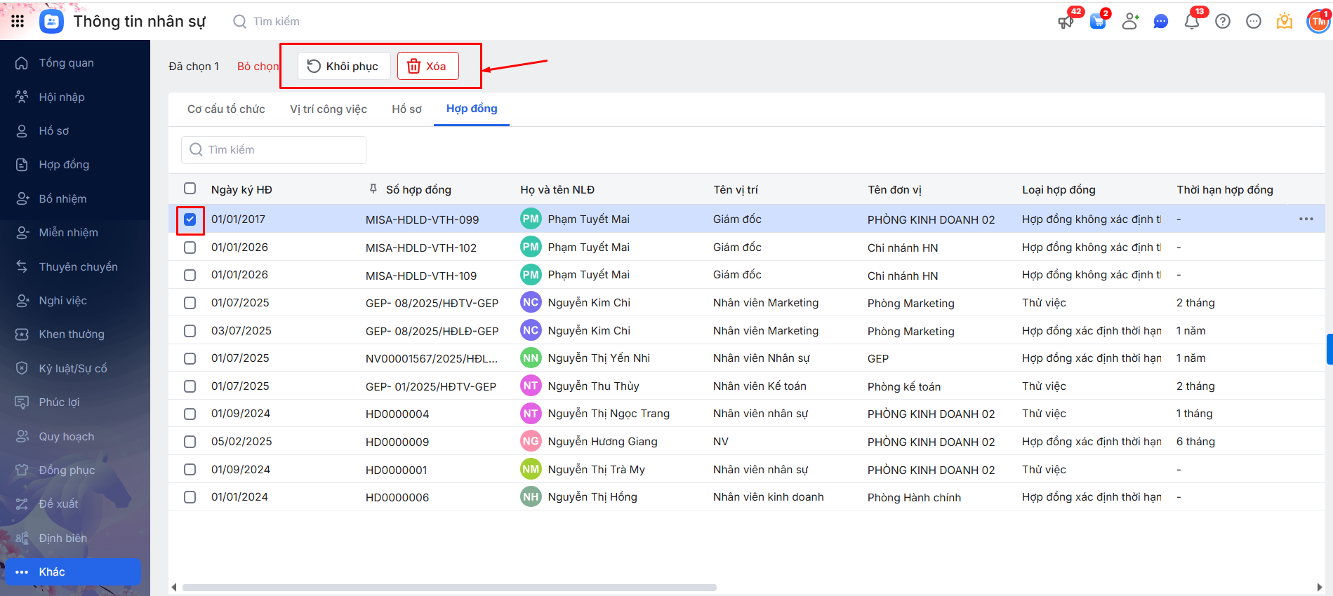This screenshot has height=596, width=1333.
Task: Click the Khôi phục restore button
Action: pos(343,67)
